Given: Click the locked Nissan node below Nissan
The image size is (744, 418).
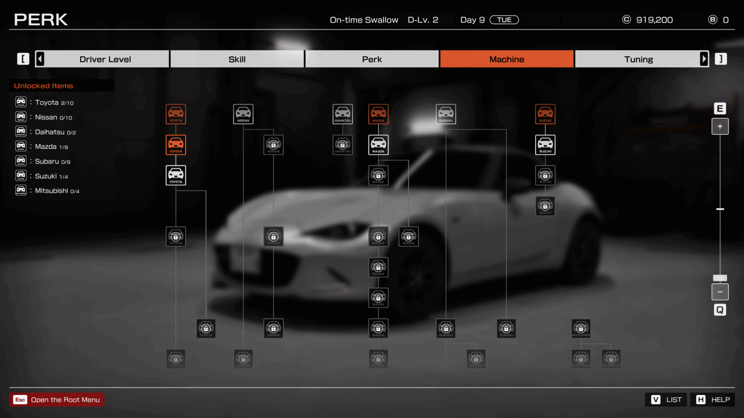Looking at the screenshot, I should click(273, 145).
